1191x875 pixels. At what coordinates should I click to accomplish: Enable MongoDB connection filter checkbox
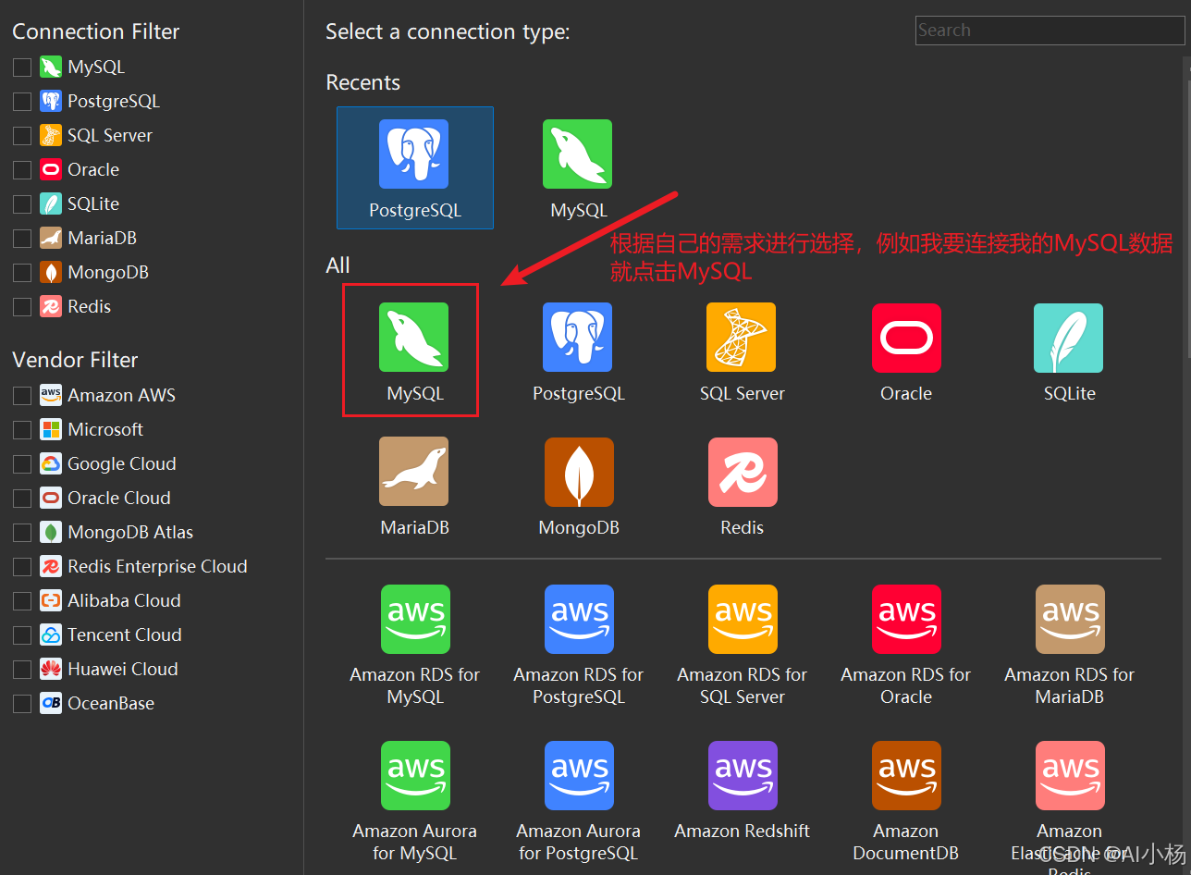(22, 273)
